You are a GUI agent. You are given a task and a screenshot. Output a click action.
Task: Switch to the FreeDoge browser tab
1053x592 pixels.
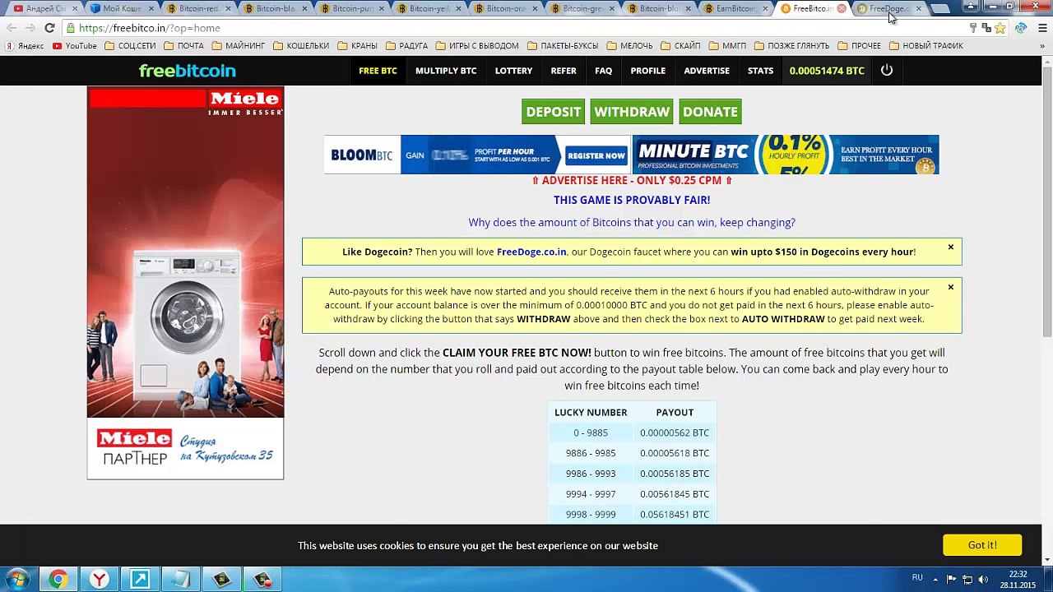[x=888, y=9]
